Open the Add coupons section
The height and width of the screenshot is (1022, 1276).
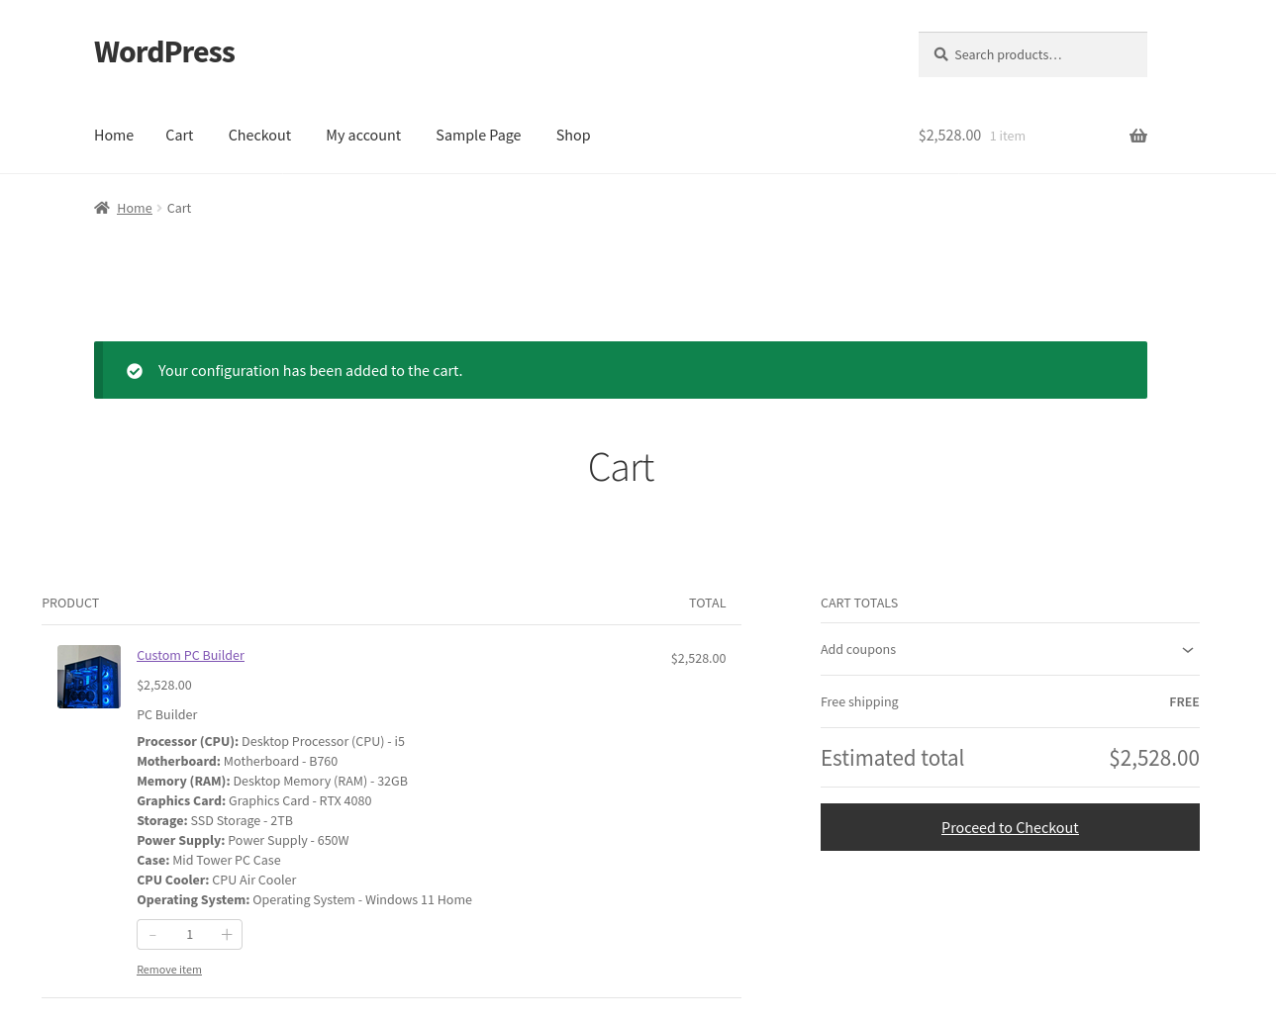point(858,650)
